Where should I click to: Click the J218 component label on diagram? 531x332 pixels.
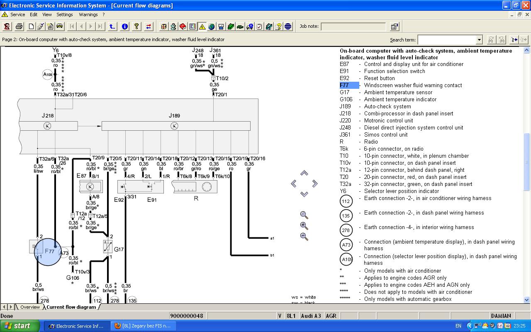coord(48,116)
